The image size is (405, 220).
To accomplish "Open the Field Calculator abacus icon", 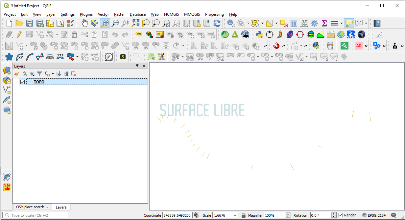I will point(304,23).
